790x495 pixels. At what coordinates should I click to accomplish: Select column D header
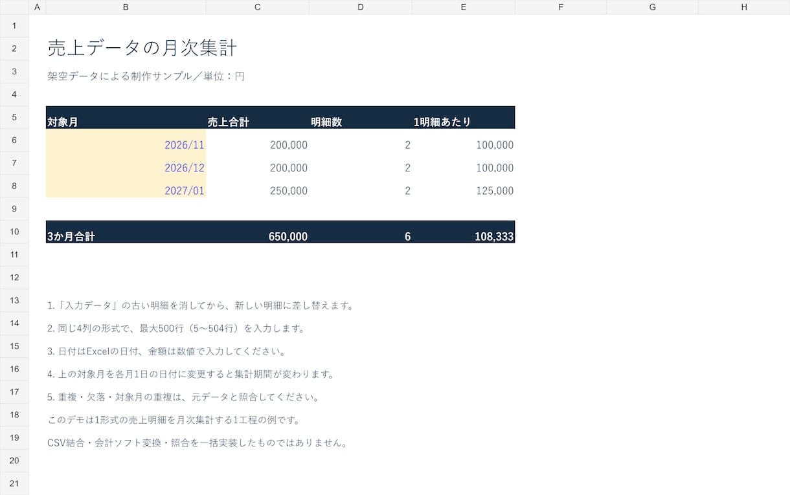point(361,7)
